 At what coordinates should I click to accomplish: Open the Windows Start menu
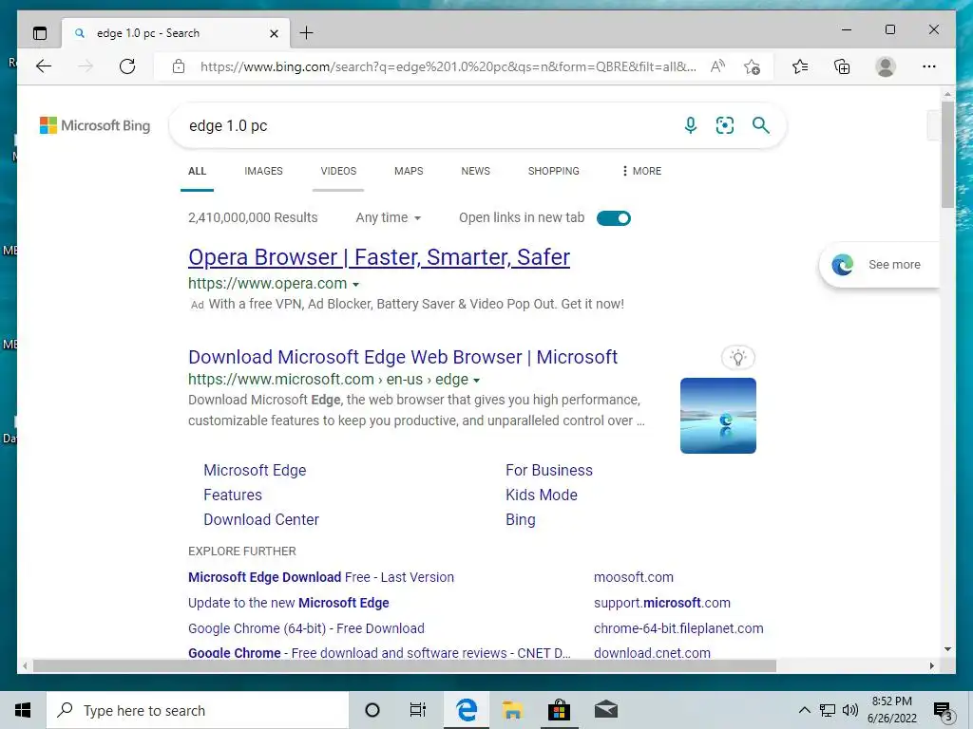(23, 710)
